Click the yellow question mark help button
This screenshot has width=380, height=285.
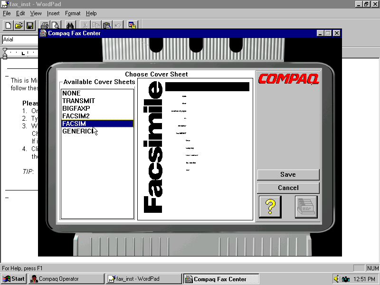click(270, 207)
